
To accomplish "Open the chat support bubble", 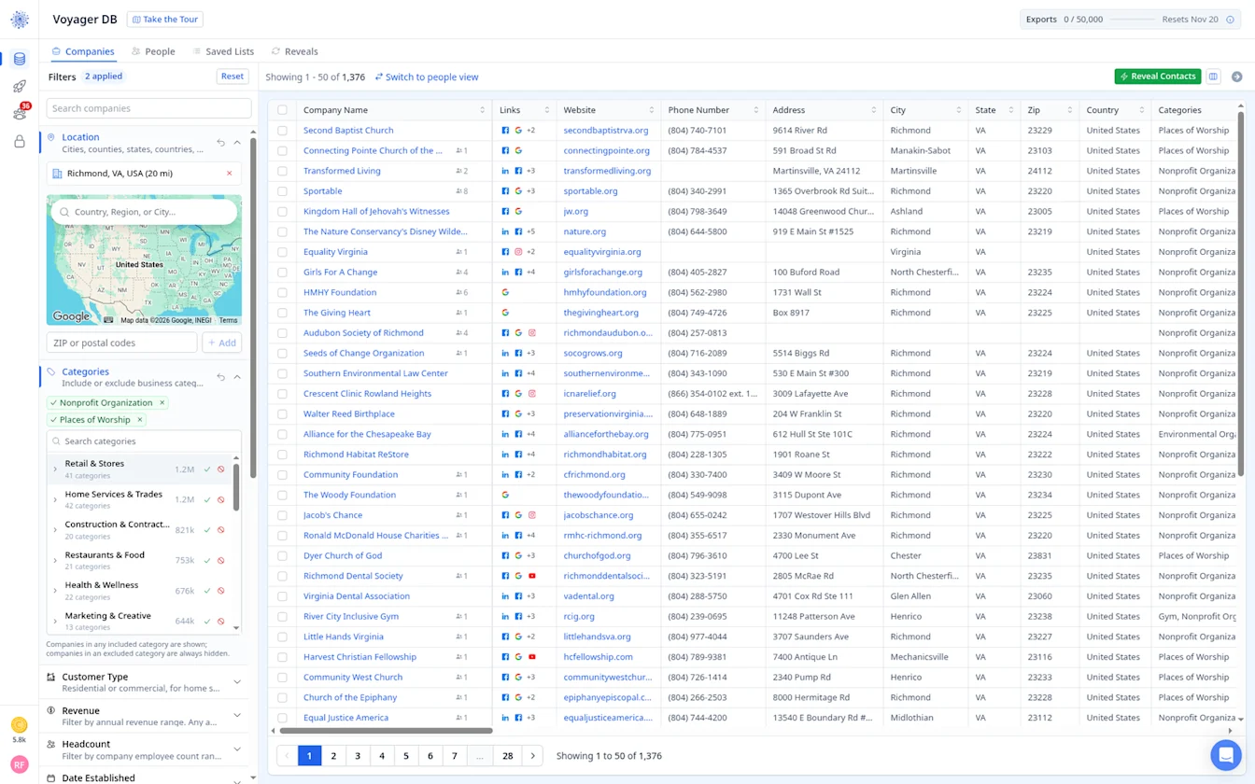I will 1225,754.
